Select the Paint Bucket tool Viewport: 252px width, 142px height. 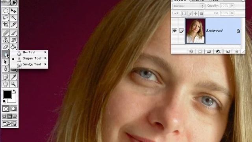pyautogui.click(x=13, y=47)
